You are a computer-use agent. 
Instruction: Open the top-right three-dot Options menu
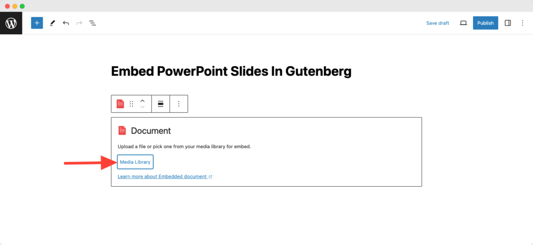523,23
